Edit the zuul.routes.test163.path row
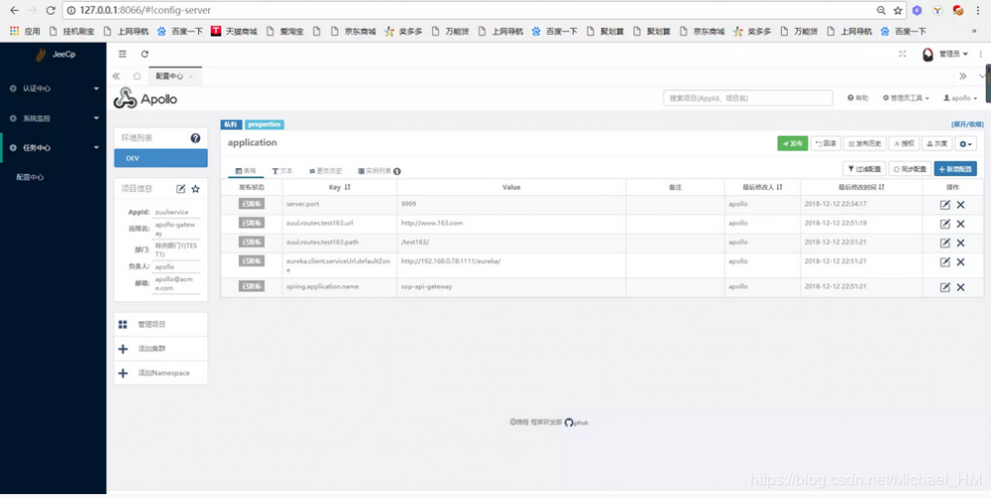This screenshot has height=498, width=991. pos(944,243)
